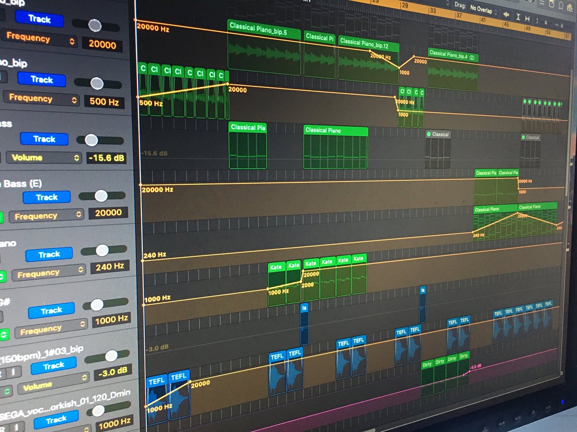
Task: Click bar 33 on the ruler
Action: (x=434, y=11)
